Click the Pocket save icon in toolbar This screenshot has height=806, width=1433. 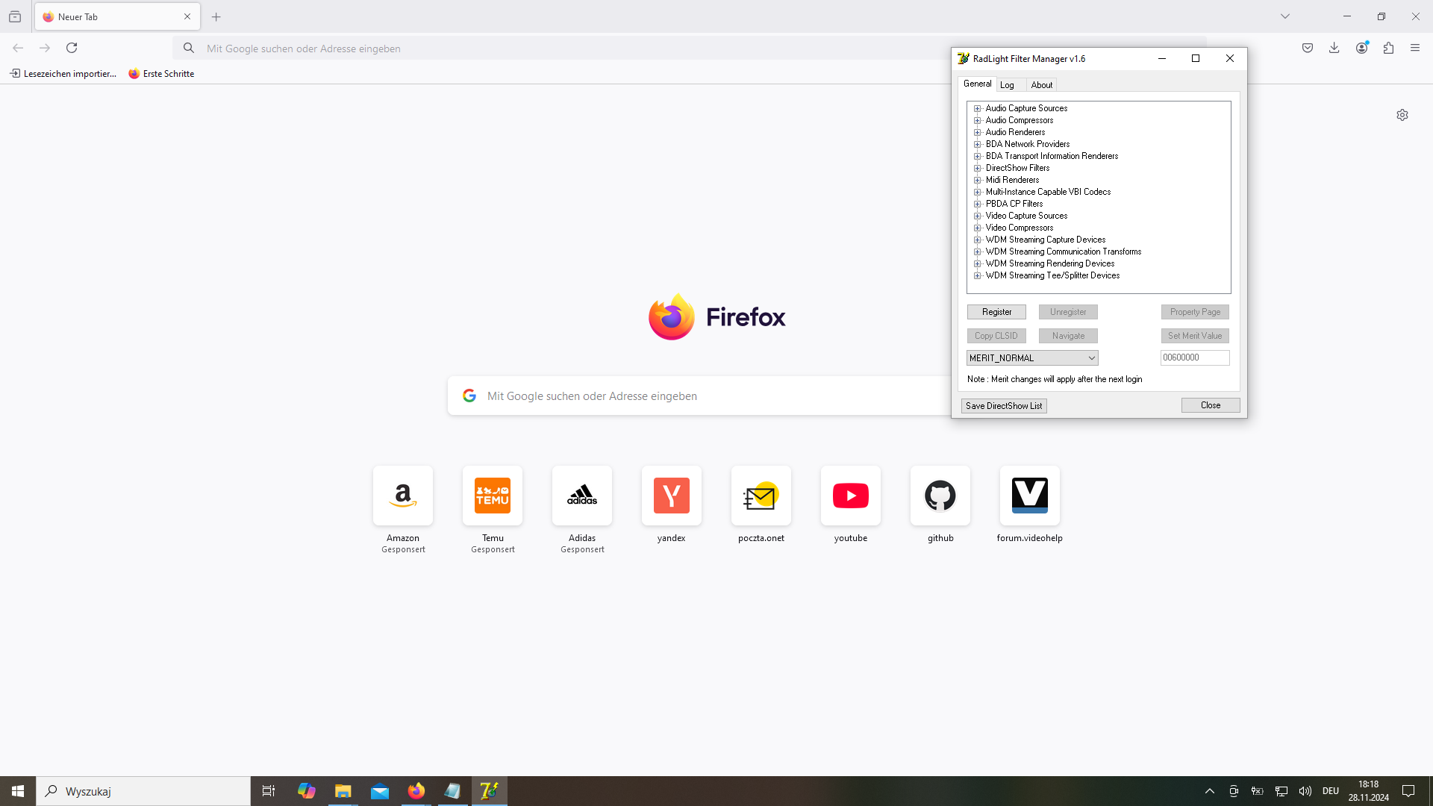[1308, 48]
